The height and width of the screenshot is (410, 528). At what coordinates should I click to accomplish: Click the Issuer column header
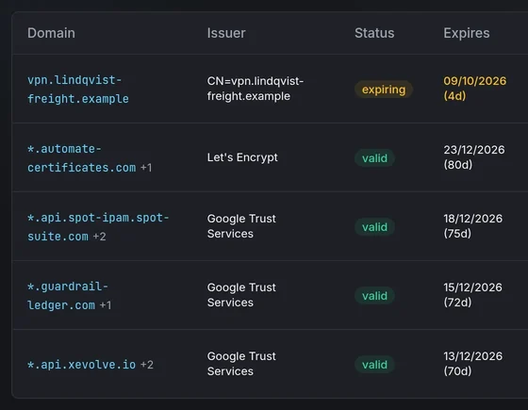click(x=226, y=33)
